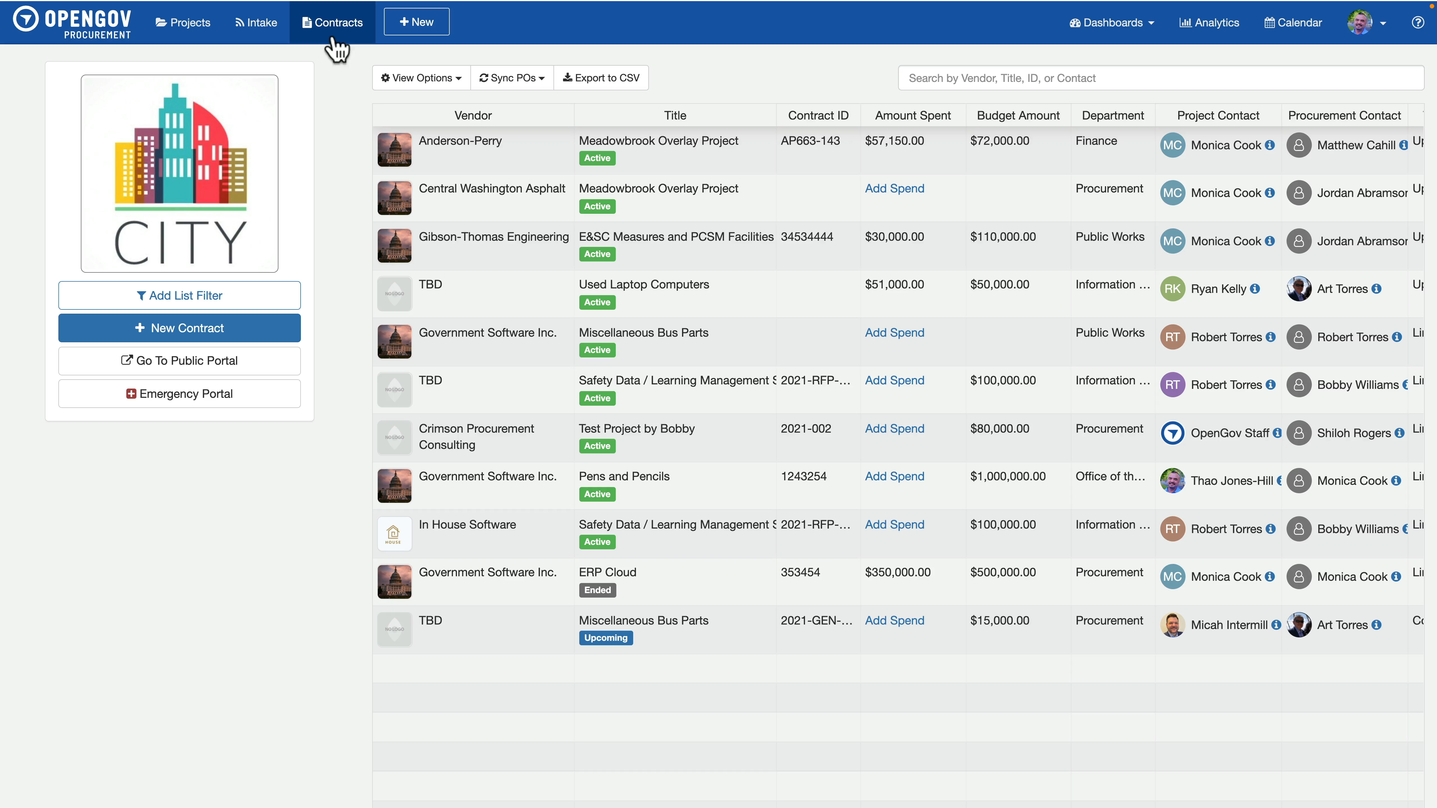1437x808 pixels.
Task: Click info icon next to OpenGov Staff
Action: point(1277,433)
